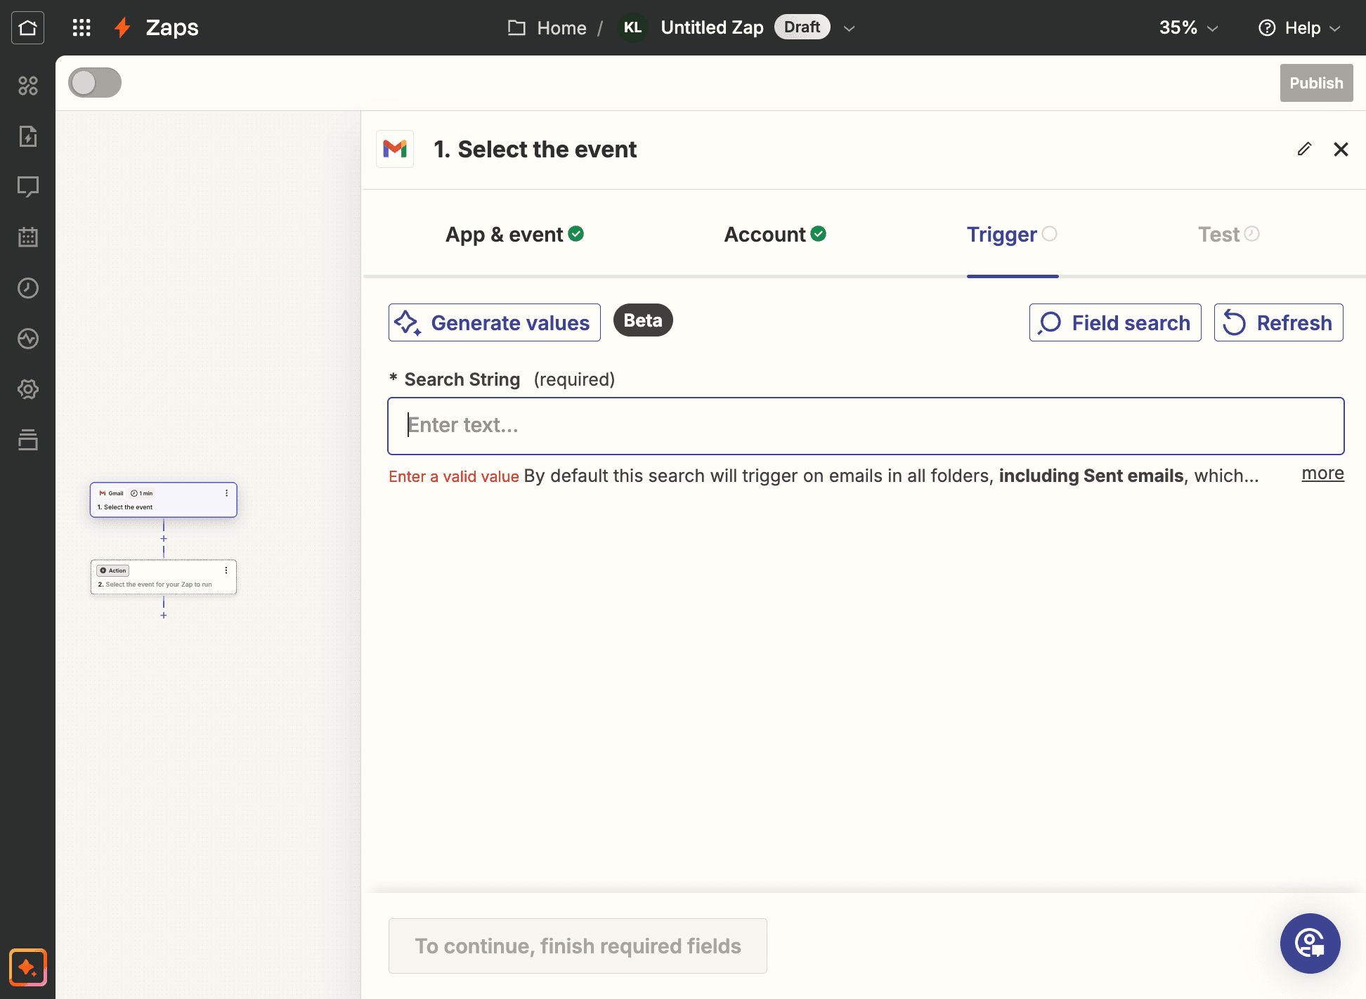Viewport: 1366px width, 999px height.
Task: Open the apps grid launcher
Action: (x=82, y=28)
